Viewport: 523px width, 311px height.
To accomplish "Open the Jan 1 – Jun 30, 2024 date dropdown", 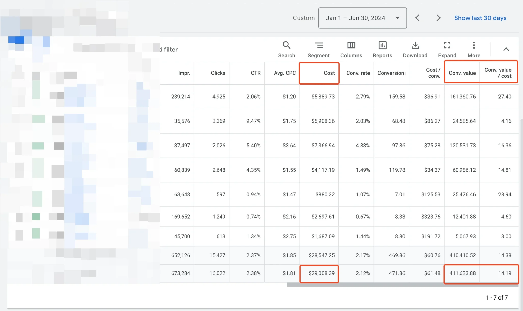I will tap(362, 18).
